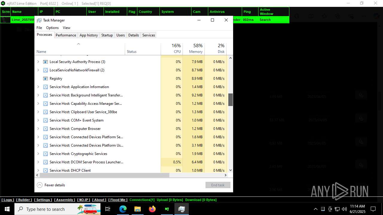The width and height of the screenshot is (383, 215).
Task: Open Microsoft Edge from the taskbar
Action: coord(123,209)
